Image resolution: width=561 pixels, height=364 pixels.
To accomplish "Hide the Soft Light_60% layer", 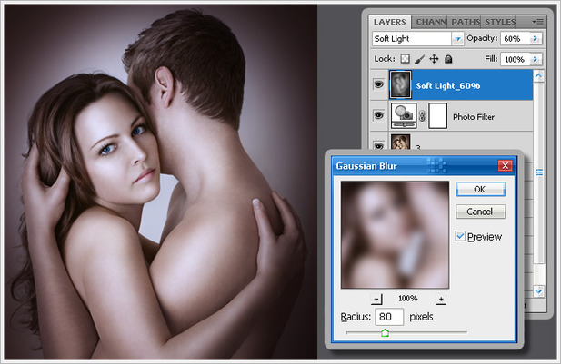I will coord(378,84).
